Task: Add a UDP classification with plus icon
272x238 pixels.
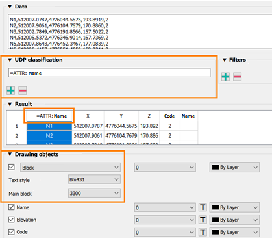Action: pos(11,90)
